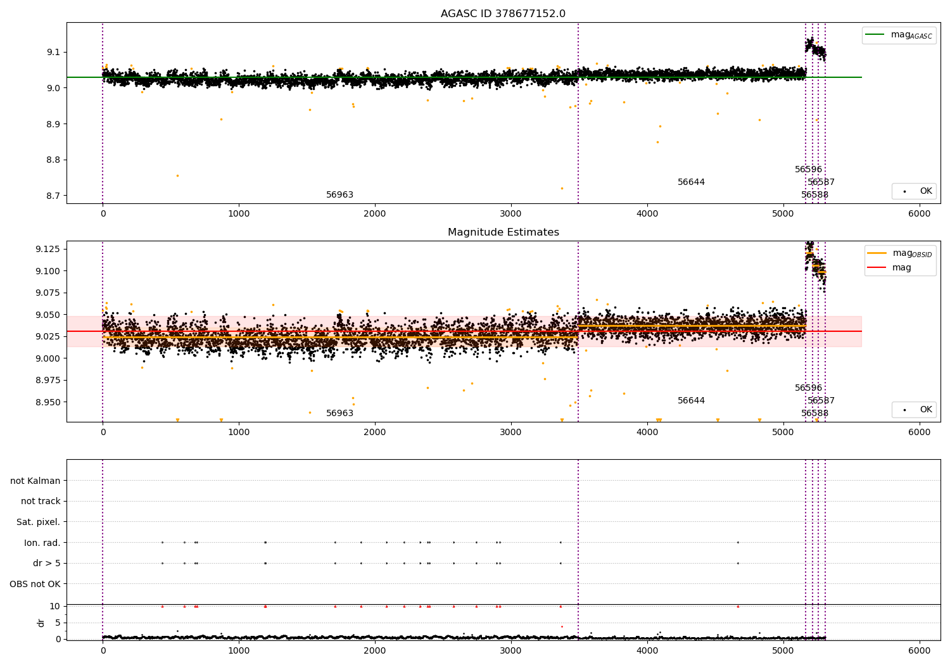950x665 pixels.
Task: Click the 9.125 y-tick label
Action: coord(49,249)
